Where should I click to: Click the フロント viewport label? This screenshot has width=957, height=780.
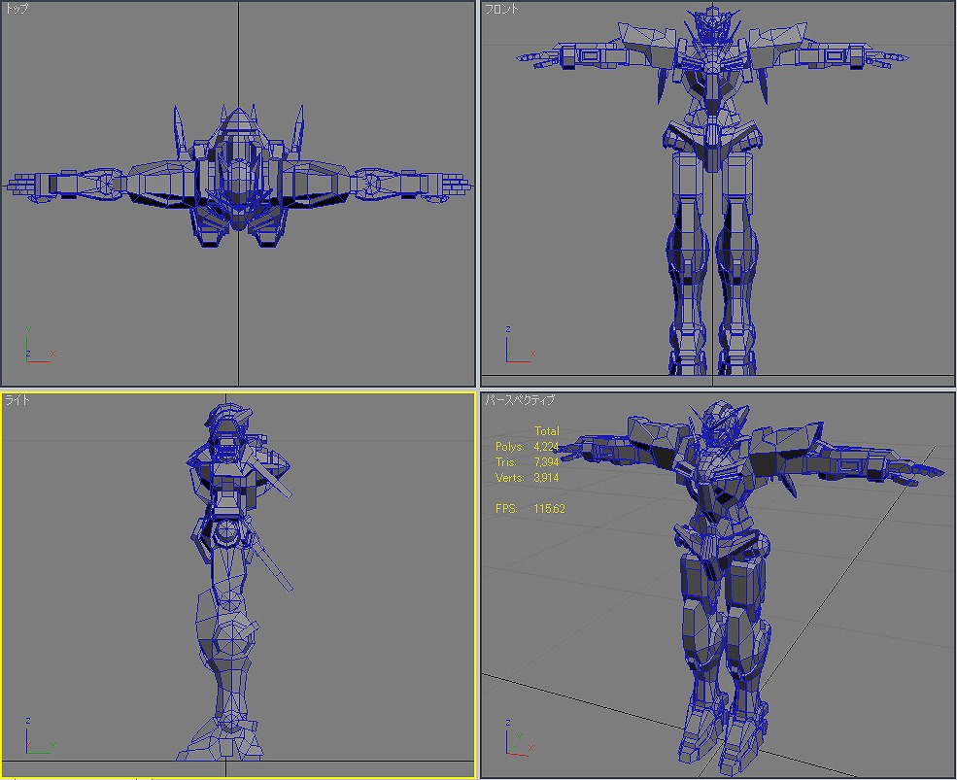(501, 9)
